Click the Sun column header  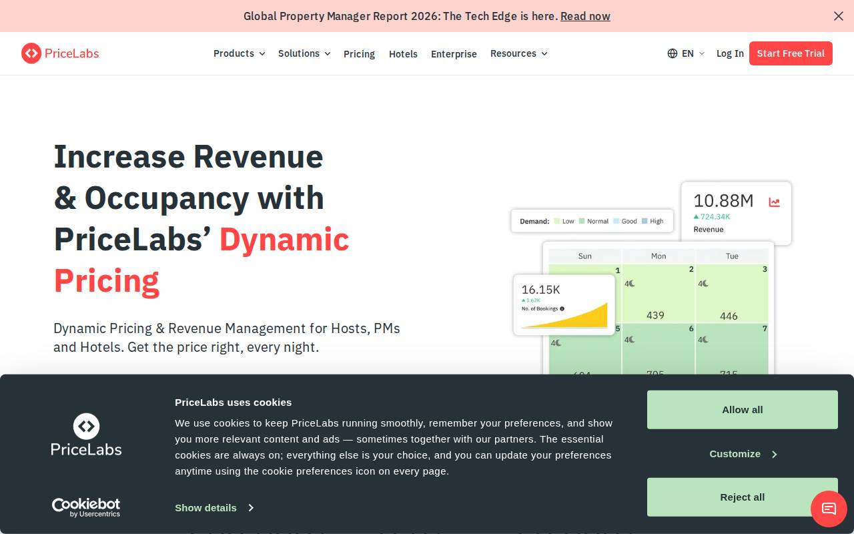coord(585,256)
